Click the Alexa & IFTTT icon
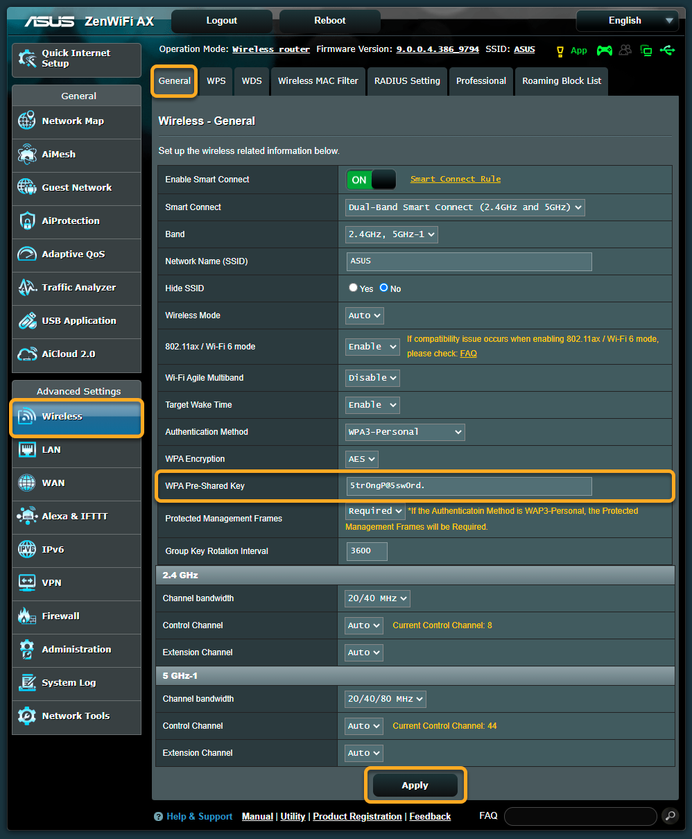 (27, 516)
